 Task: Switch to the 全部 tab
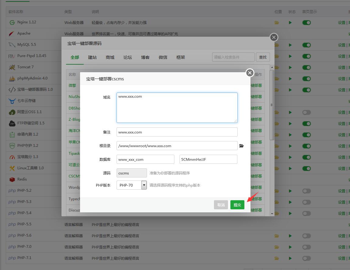point(75,57)
